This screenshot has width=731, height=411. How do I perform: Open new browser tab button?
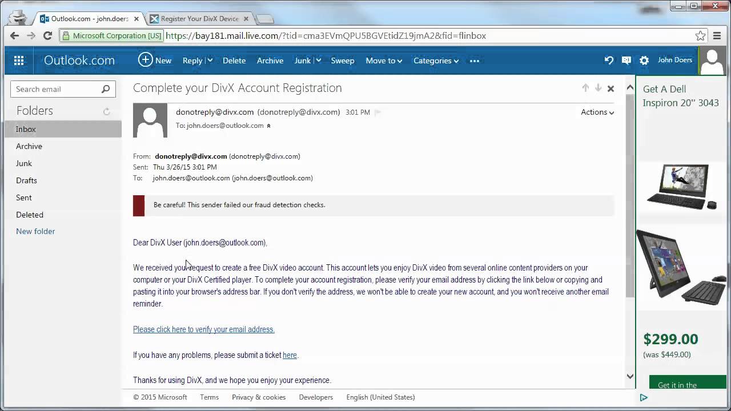point(264,19)
